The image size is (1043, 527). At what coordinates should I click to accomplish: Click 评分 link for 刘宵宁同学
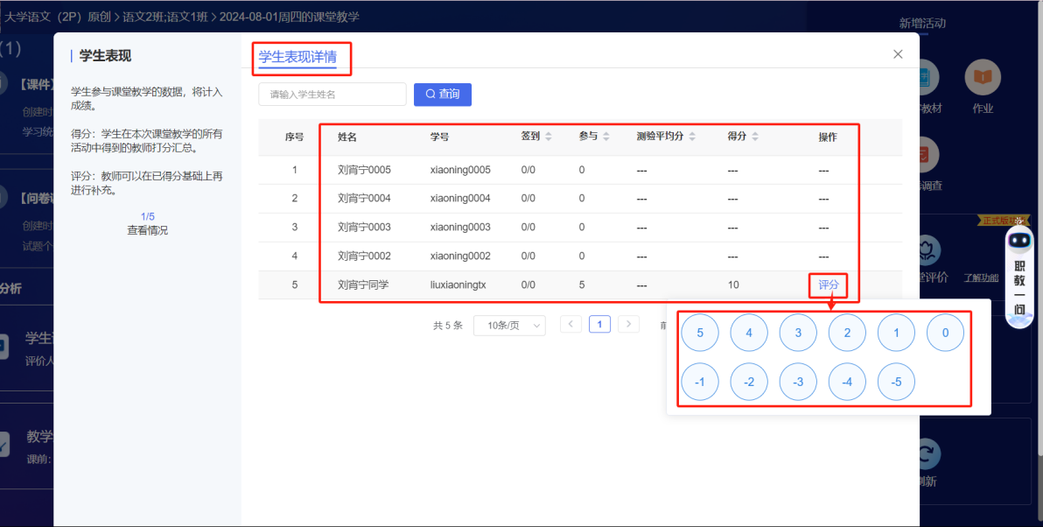tap(828, 285)
